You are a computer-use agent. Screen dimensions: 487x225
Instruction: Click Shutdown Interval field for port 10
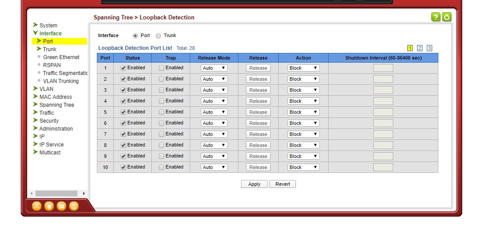383,167
